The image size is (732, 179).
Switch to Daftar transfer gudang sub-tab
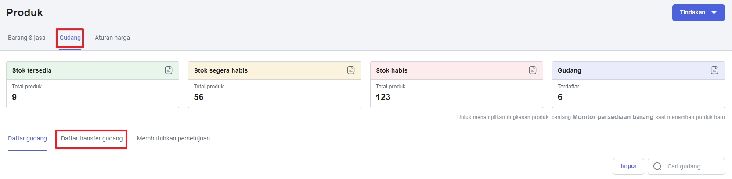(92, 138)
